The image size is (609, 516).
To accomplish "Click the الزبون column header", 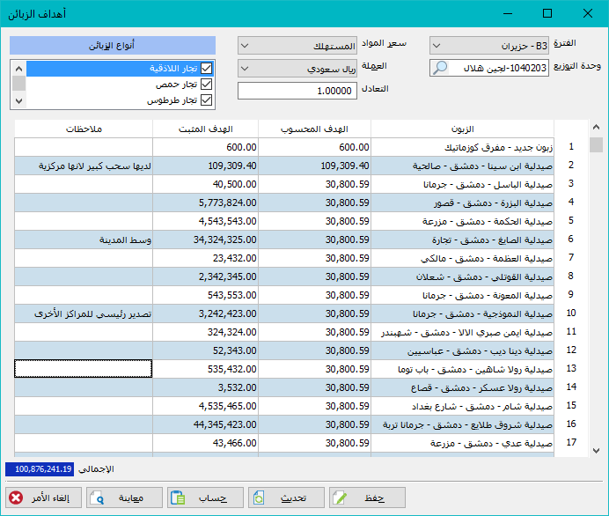I will [462, 129].
